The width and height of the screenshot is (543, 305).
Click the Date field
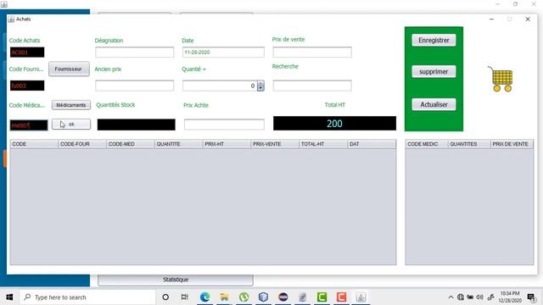point(223,53)
